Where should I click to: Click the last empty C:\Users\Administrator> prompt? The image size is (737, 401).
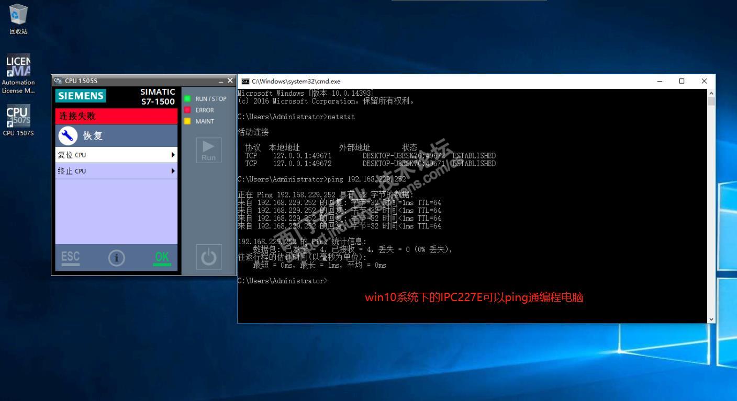[x=283, y=281]
